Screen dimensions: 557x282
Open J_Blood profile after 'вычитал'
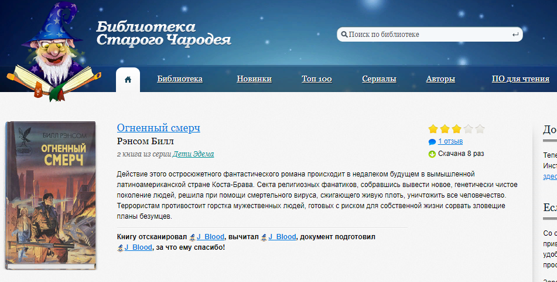point(282,237)
